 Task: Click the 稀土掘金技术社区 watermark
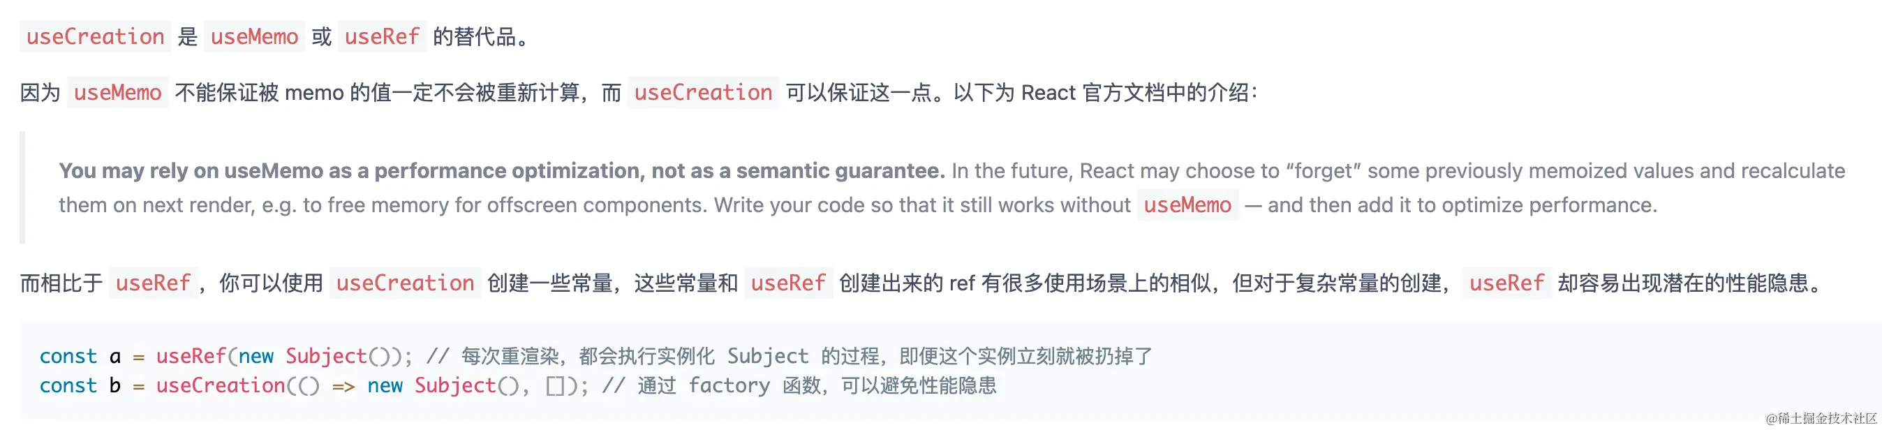tap(1821, 418)
